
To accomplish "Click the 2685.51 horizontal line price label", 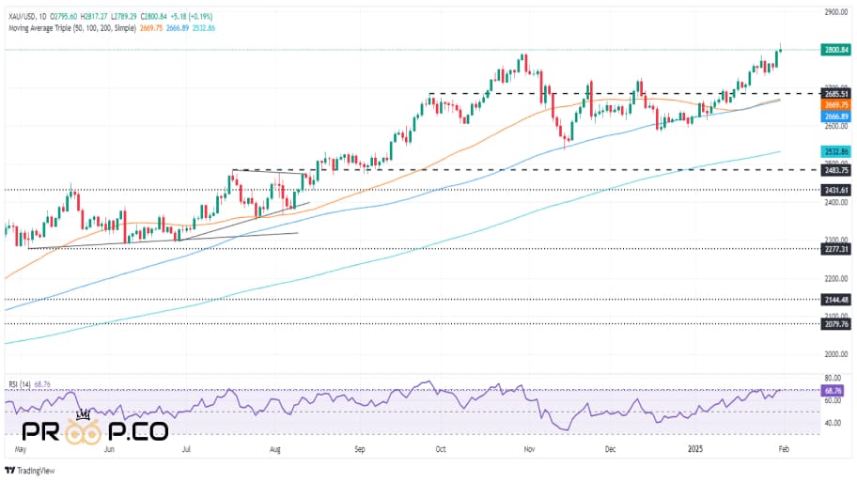I will (836, 94).
